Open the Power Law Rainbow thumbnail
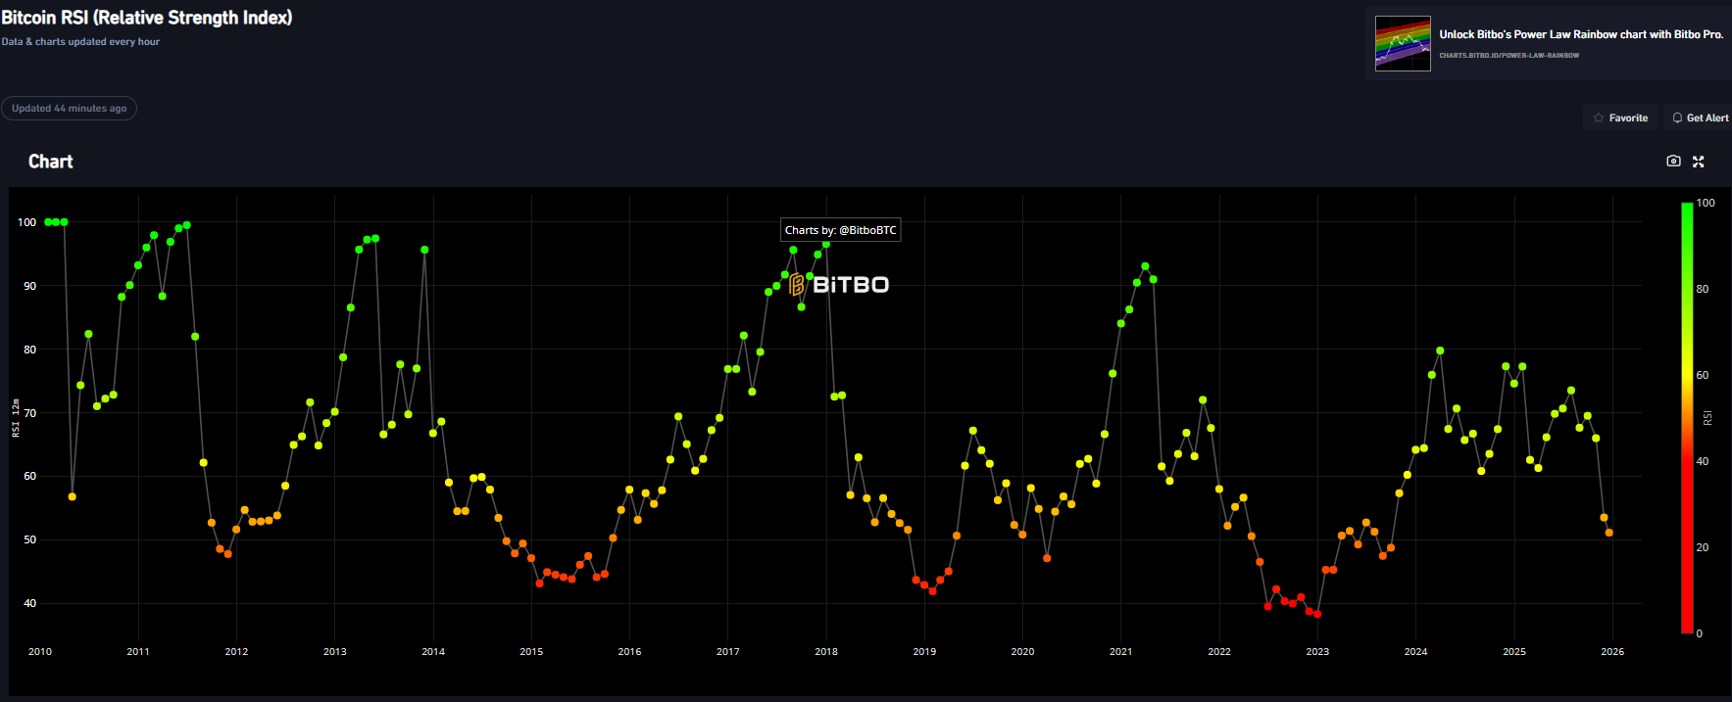This screenshot has height=702, width=1732. tap(1403, 44)
